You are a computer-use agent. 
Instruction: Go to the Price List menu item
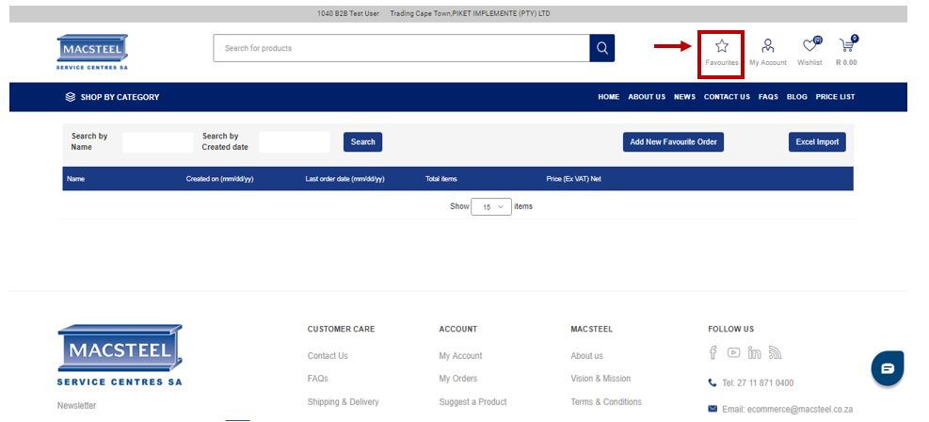click(x=835, y=97)
